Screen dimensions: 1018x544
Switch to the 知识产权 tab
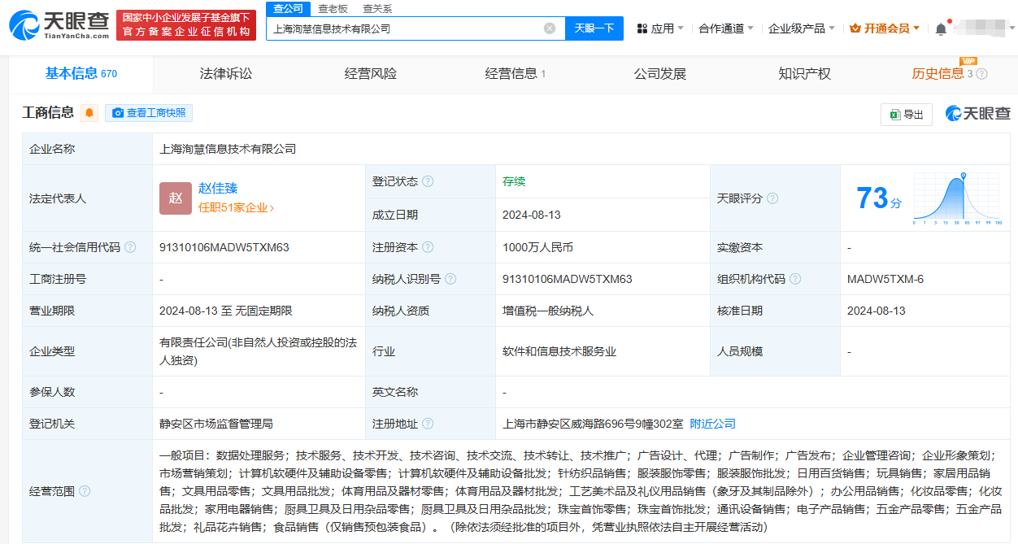click(x=805, y=74)
